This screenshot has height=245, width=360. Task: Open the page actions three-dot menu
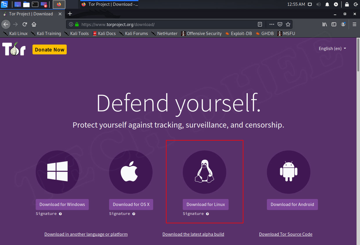click(271, 24)
